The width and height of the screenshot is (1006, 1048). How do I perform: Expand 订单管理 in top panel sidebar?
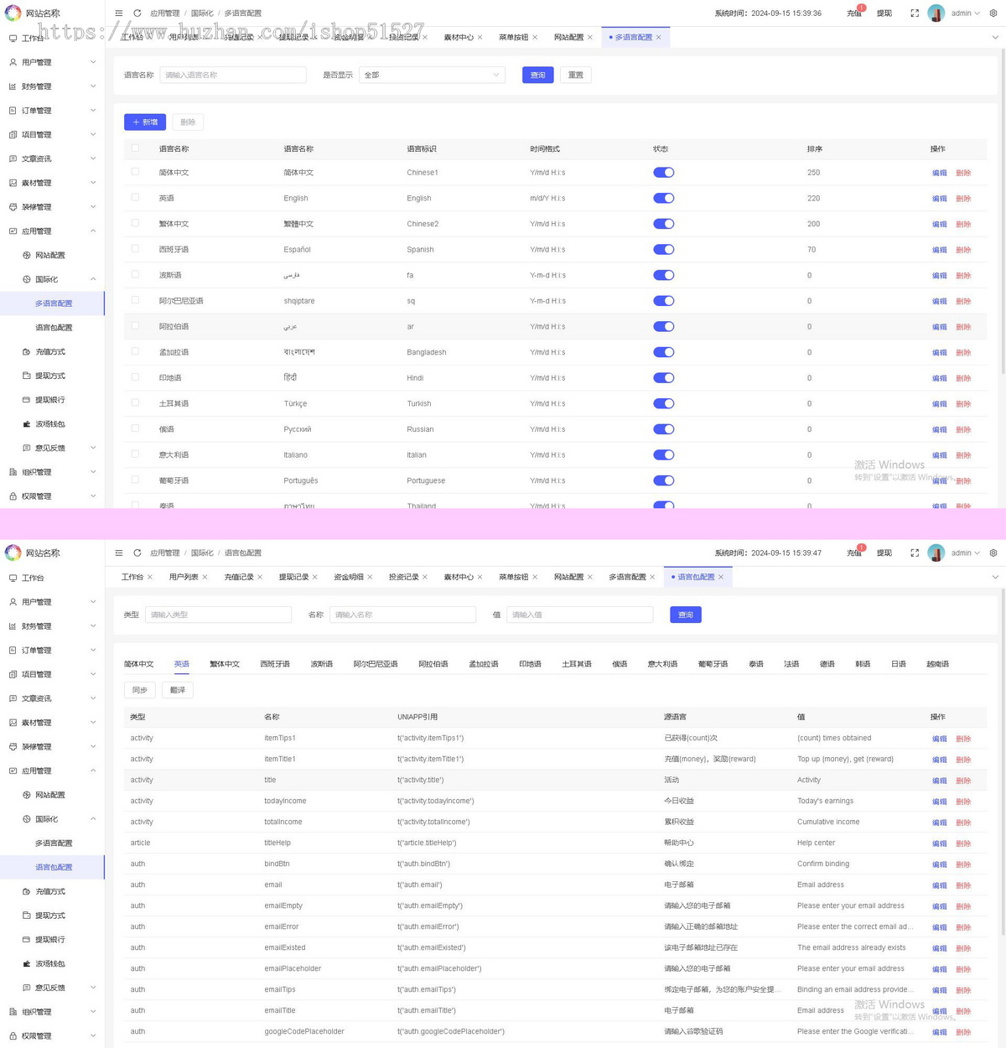(x=52, y=111)
